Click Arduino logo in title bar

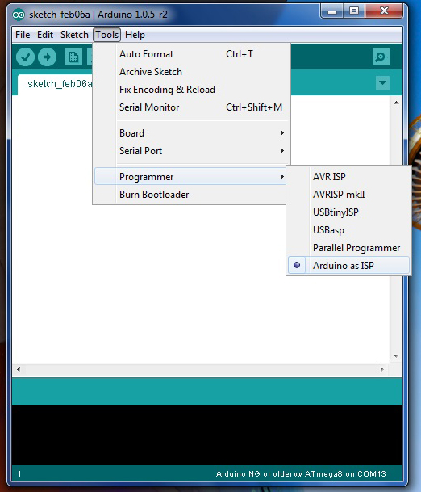pyautogui.click(x=19, y=15)
